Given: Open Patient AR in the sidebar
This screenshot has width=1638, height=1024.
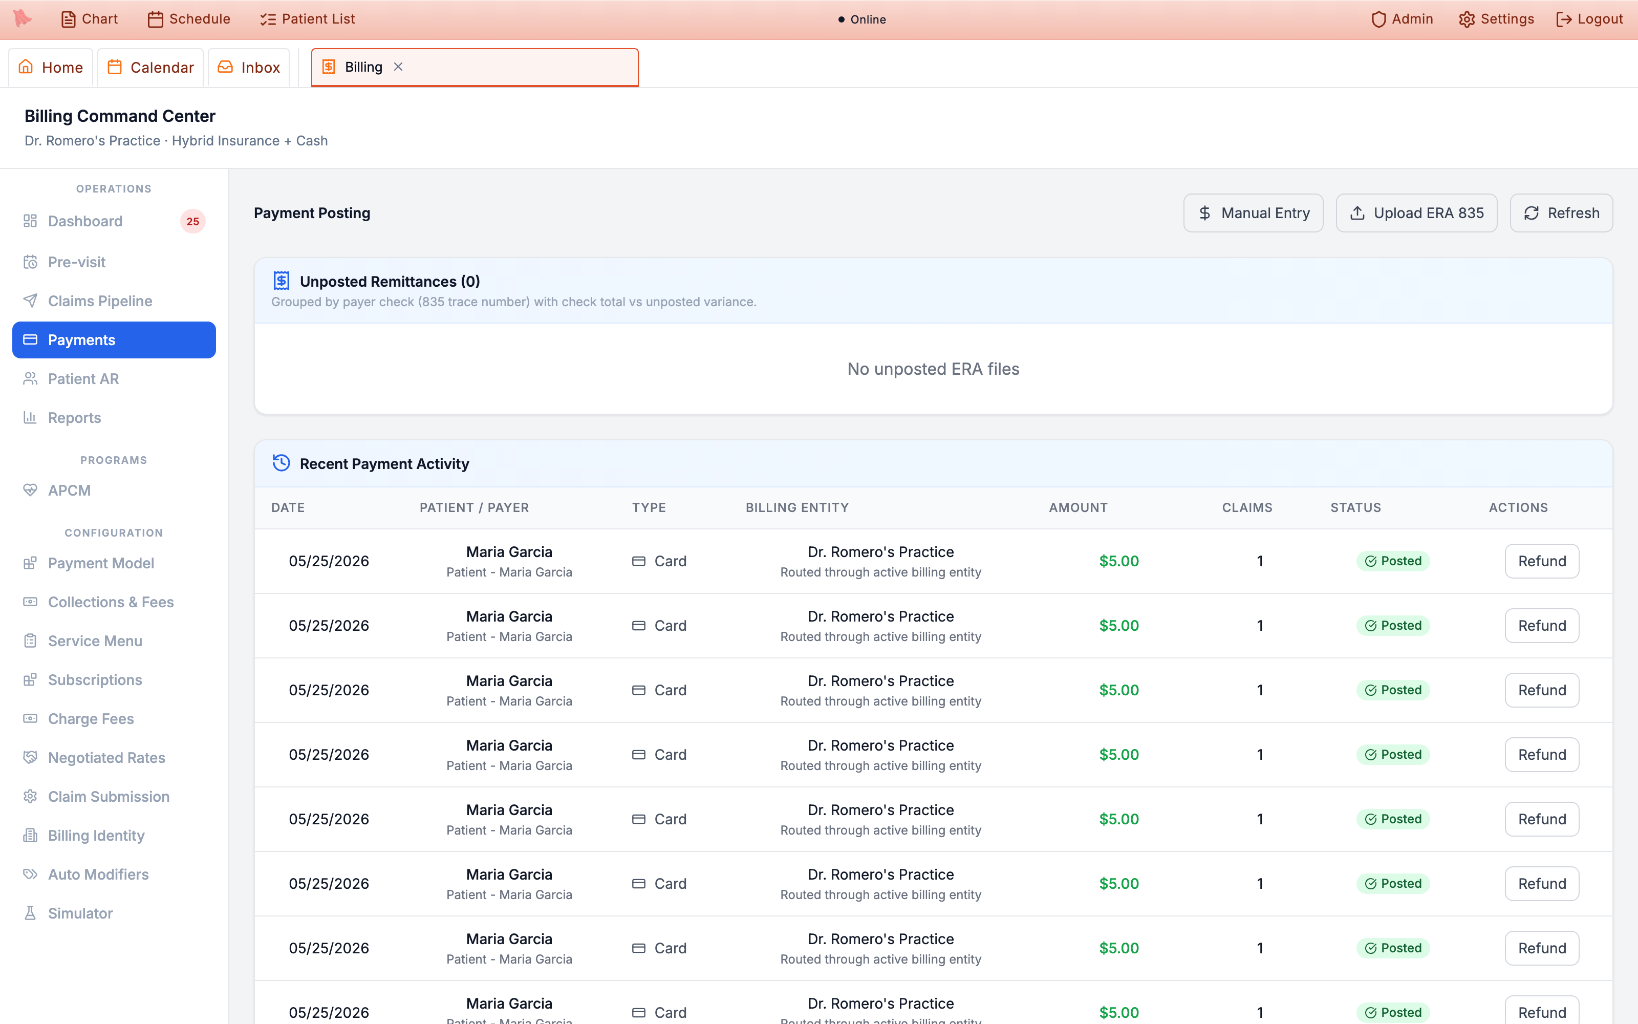Looking at the screenshot, I should click(x=114, y=378).
